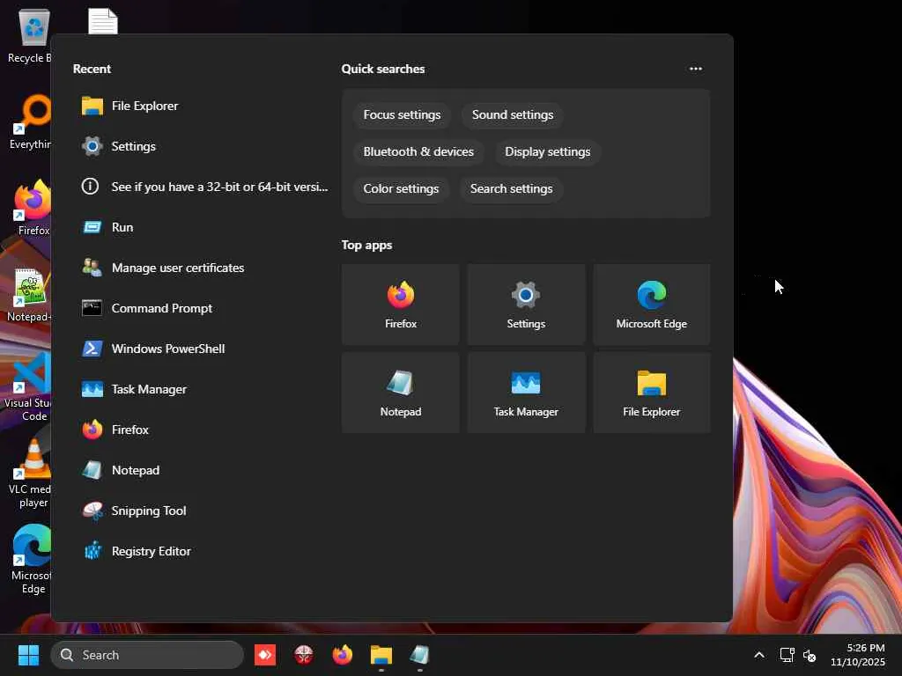Launch Command Prompt from Recent
The height and width of the screenshot is (676, 902).
(200, 308)
